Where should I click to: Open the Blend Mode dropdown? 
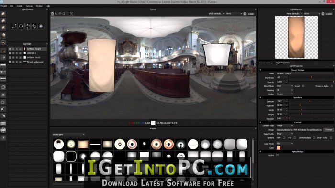point(285,86)
